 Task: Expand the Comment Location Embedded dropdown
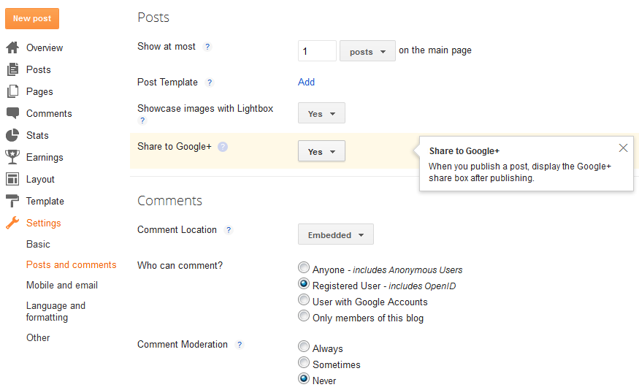[x=336, y=234]
